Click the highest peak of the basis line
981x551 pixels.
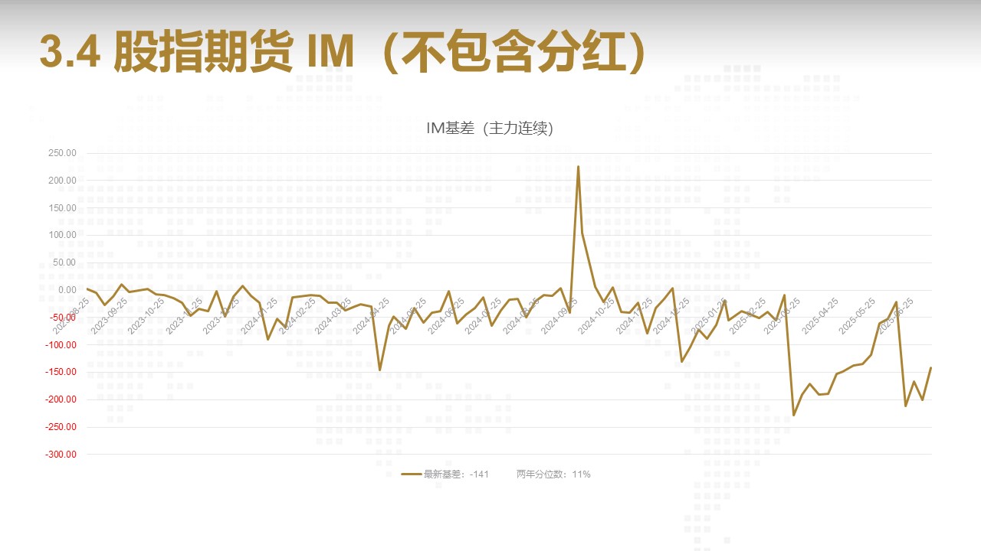(578, 166)
